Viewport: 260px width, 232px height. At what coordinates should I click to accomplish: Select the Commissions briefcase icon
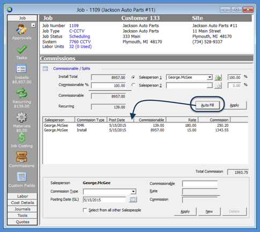click(x=21, y=157)
